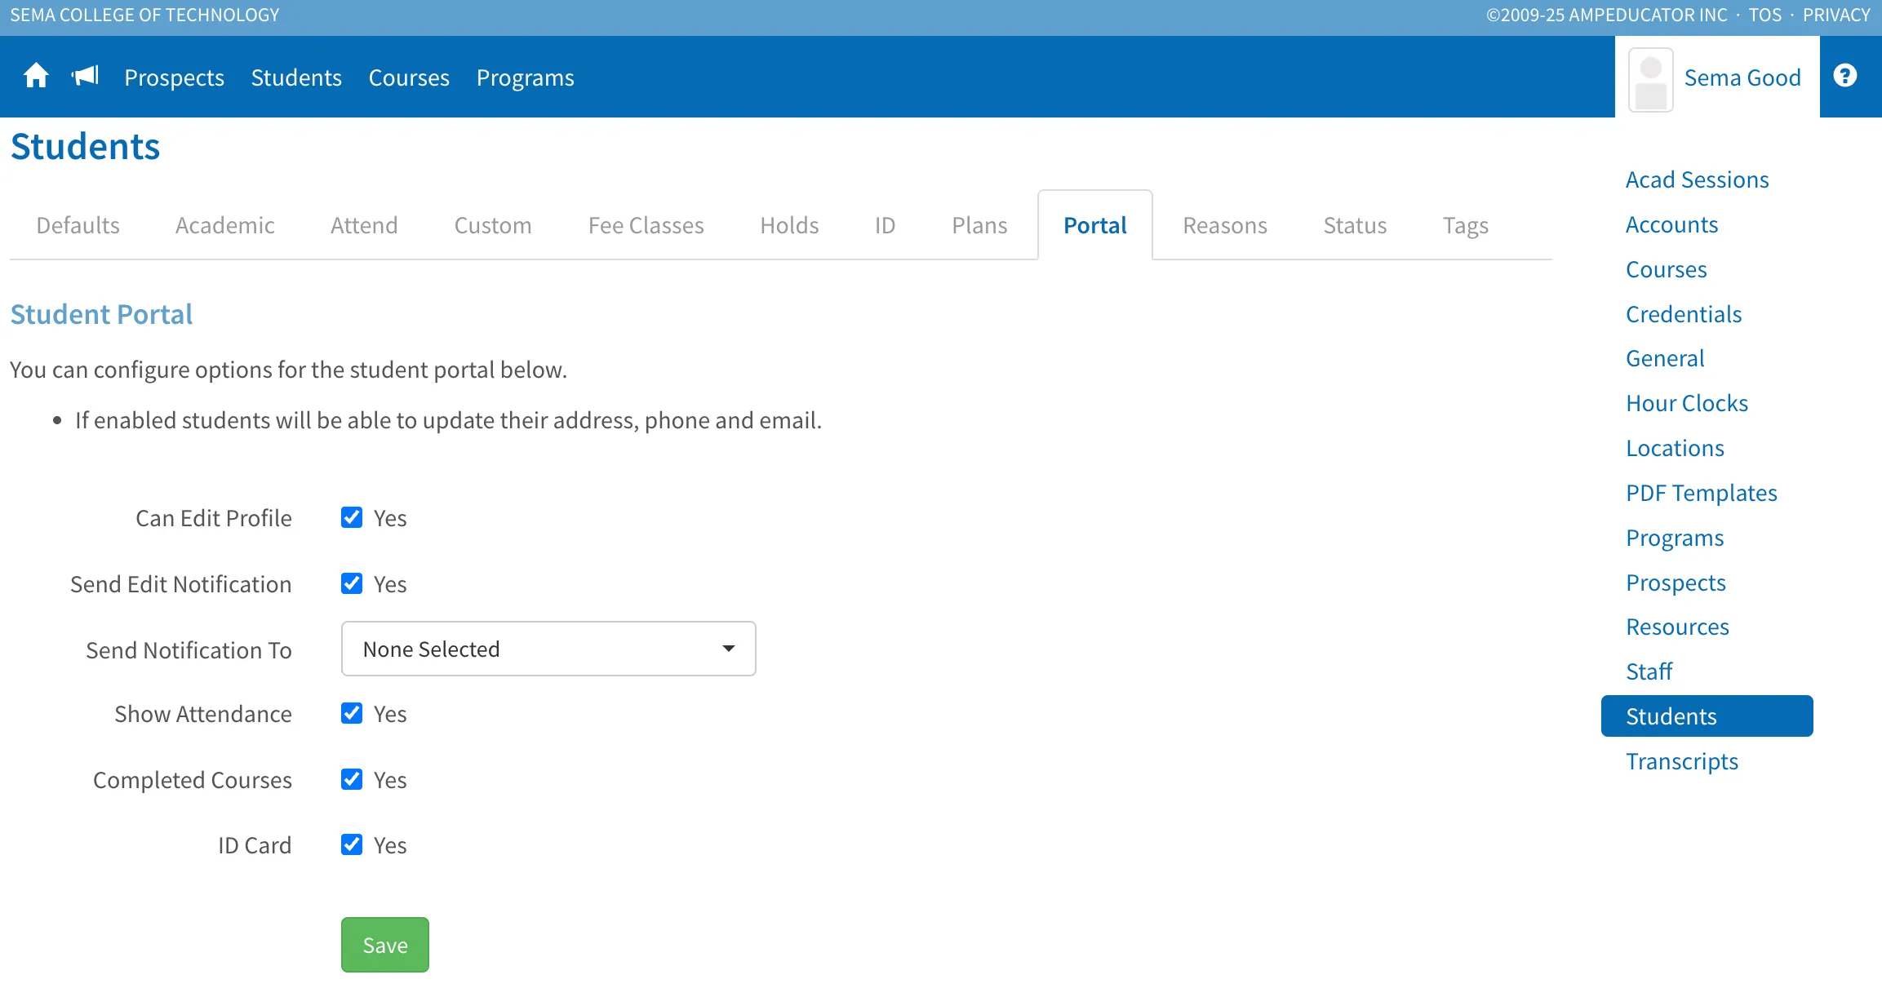Screen dimensions: 1882x997
Task: Go to the Home icon
Action: pyautogui.click(x=36, y=76)
